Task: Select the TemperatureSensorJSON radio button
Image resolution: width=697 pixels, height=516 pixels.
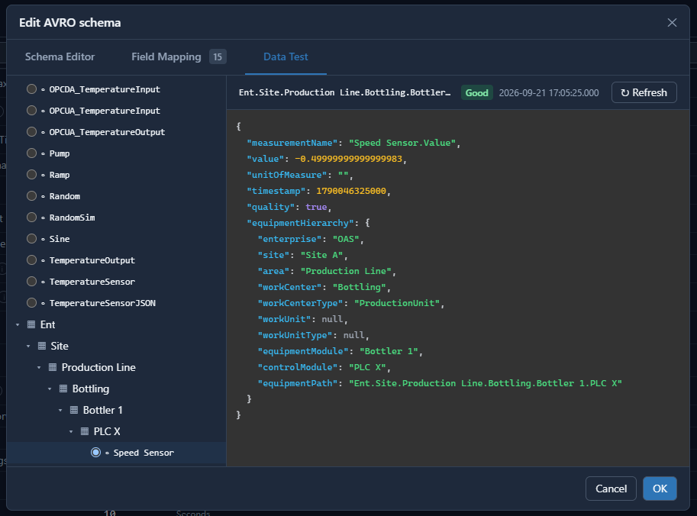Action: pyautogui.click(x=31, y=303)
